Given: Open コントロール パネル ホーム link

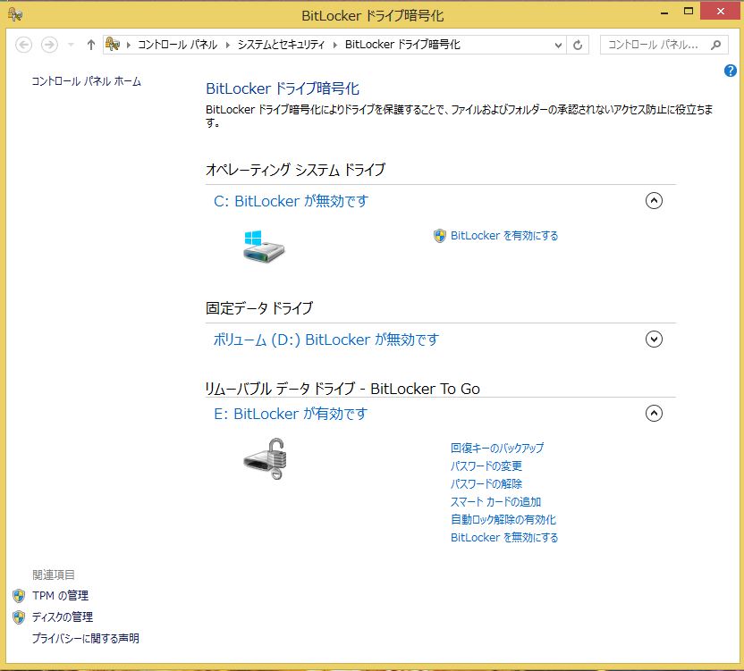Looking at the screenshot, I should [x=87, y=81].
